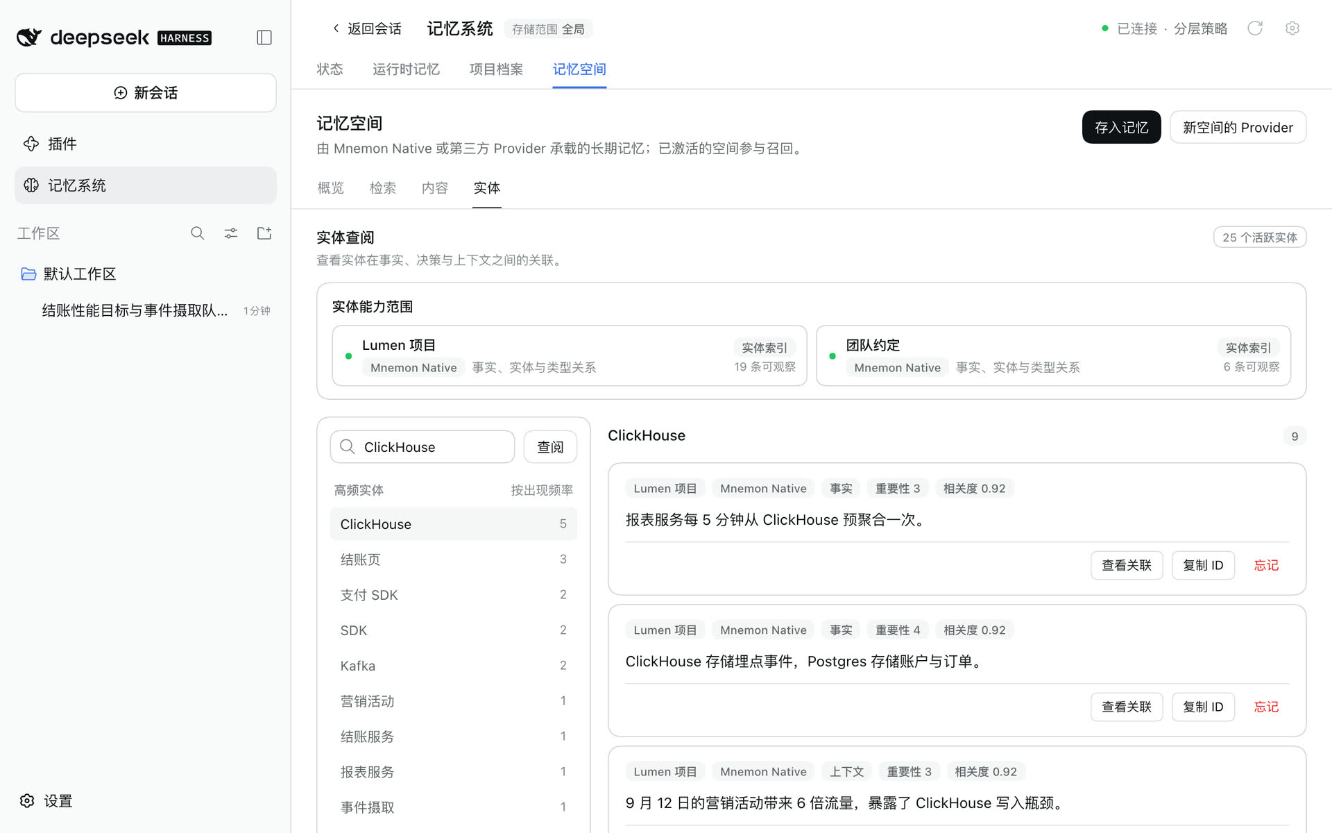Screen dimensions: 1332x833
Task: Select 营销活动 entity row
Action: click(x=454, y=701)
